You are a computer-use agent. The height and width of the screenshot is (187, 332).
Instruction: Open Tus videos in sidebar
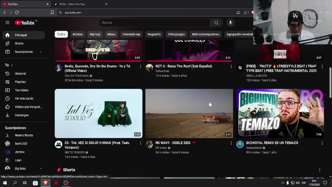24,90
